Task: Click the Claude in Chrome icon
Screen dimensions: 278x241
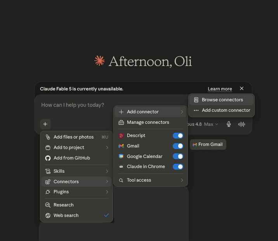Action: pyautogui.click(x=121, y=166)
